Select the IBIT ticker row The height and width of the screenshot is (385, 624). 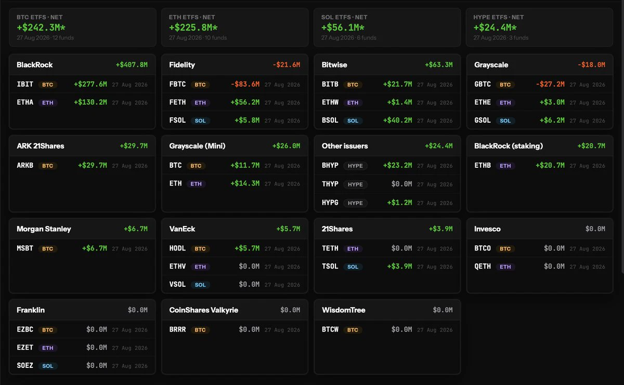(83, 84)
